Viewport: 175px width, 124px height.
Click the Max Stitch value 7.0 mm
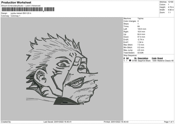(141, 45)
